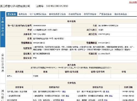Click the 经营范围 description text
The width and height of the screenshot is (137, 101).
coord(84,48)
